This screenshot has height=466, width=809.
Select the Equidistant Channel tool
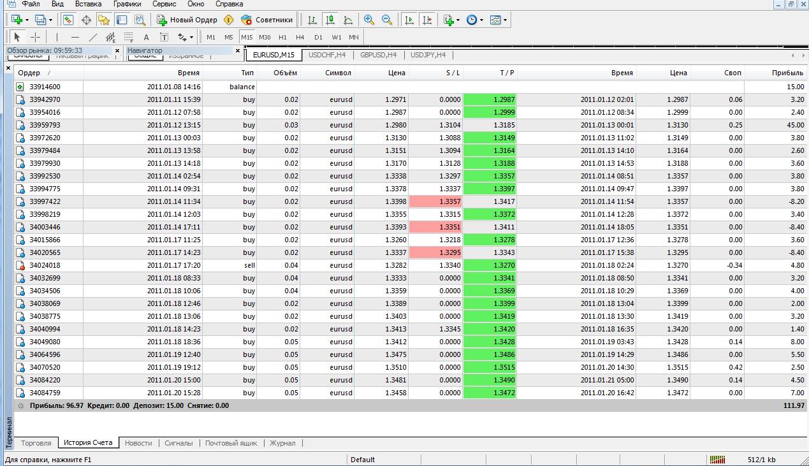(110, 37)
